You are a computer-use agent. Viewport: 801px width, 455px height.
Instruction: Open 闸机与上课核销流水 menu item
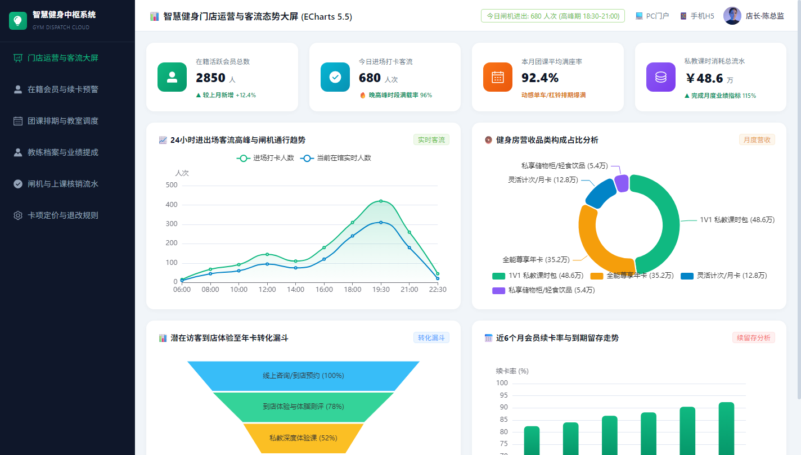[x=67, y=184]
